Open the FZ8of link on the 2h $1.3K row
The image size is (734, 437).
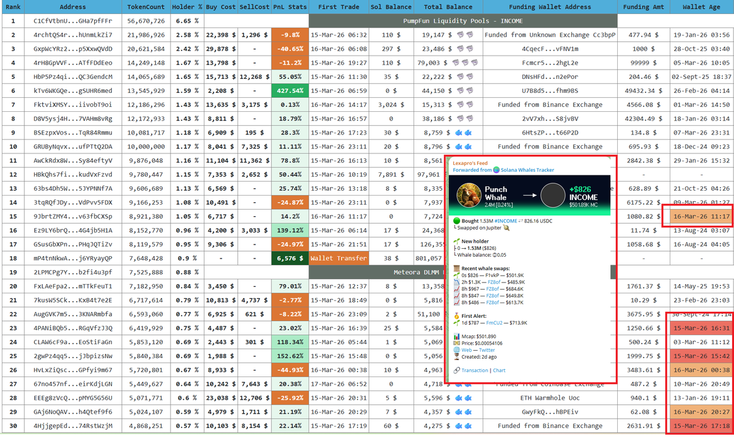click(x=494, y=282)
